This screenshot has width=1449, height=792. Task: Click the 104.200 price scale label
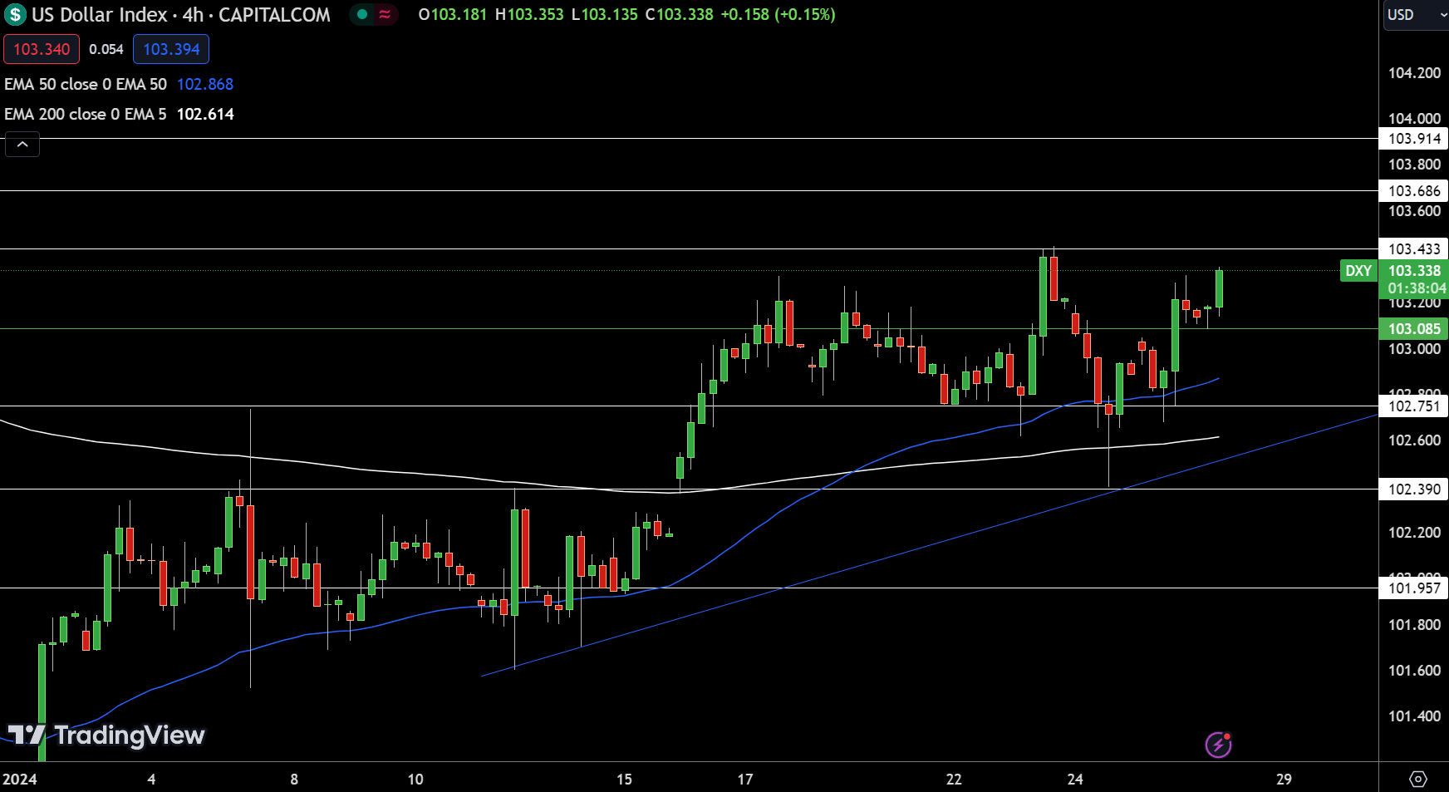1414,73
